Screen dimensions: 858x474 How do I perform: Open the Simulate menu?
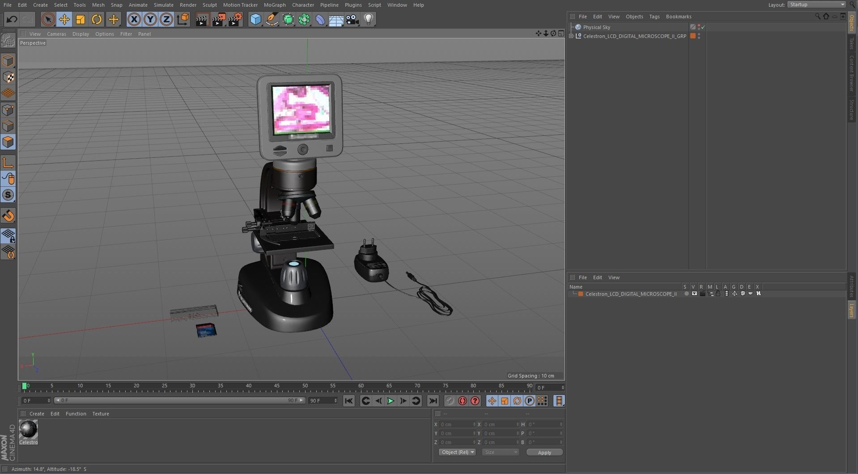click(x=163, y=5)
